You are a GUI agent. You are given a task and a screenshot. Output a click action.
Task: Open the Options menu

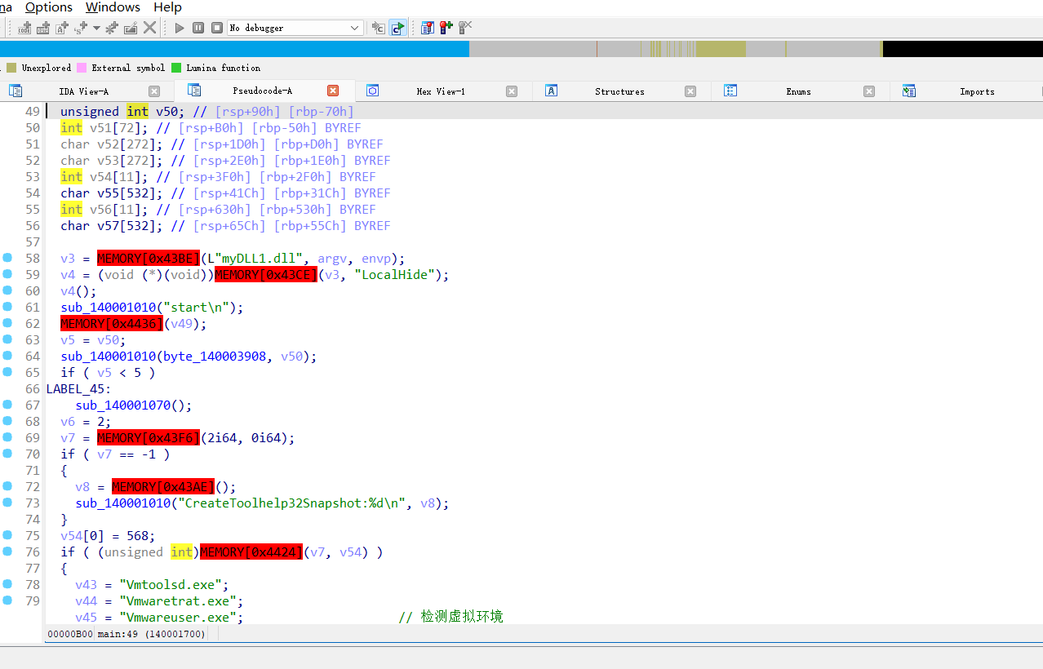(49, 7)
